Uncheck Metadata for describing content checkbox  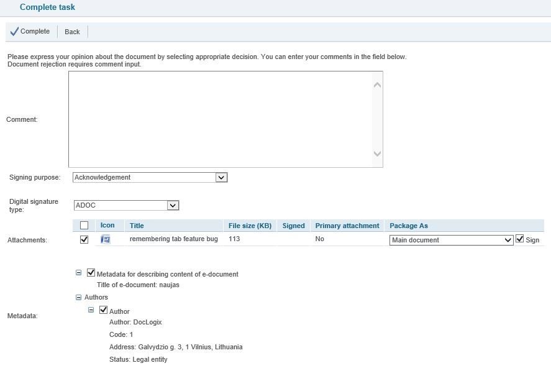click(x=91, y=273)
